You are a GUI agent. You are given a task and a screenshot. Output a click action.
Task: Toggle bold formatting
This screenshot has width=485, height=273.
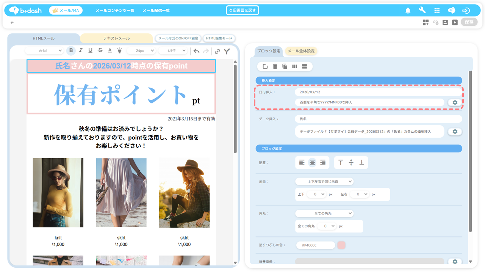71,51
